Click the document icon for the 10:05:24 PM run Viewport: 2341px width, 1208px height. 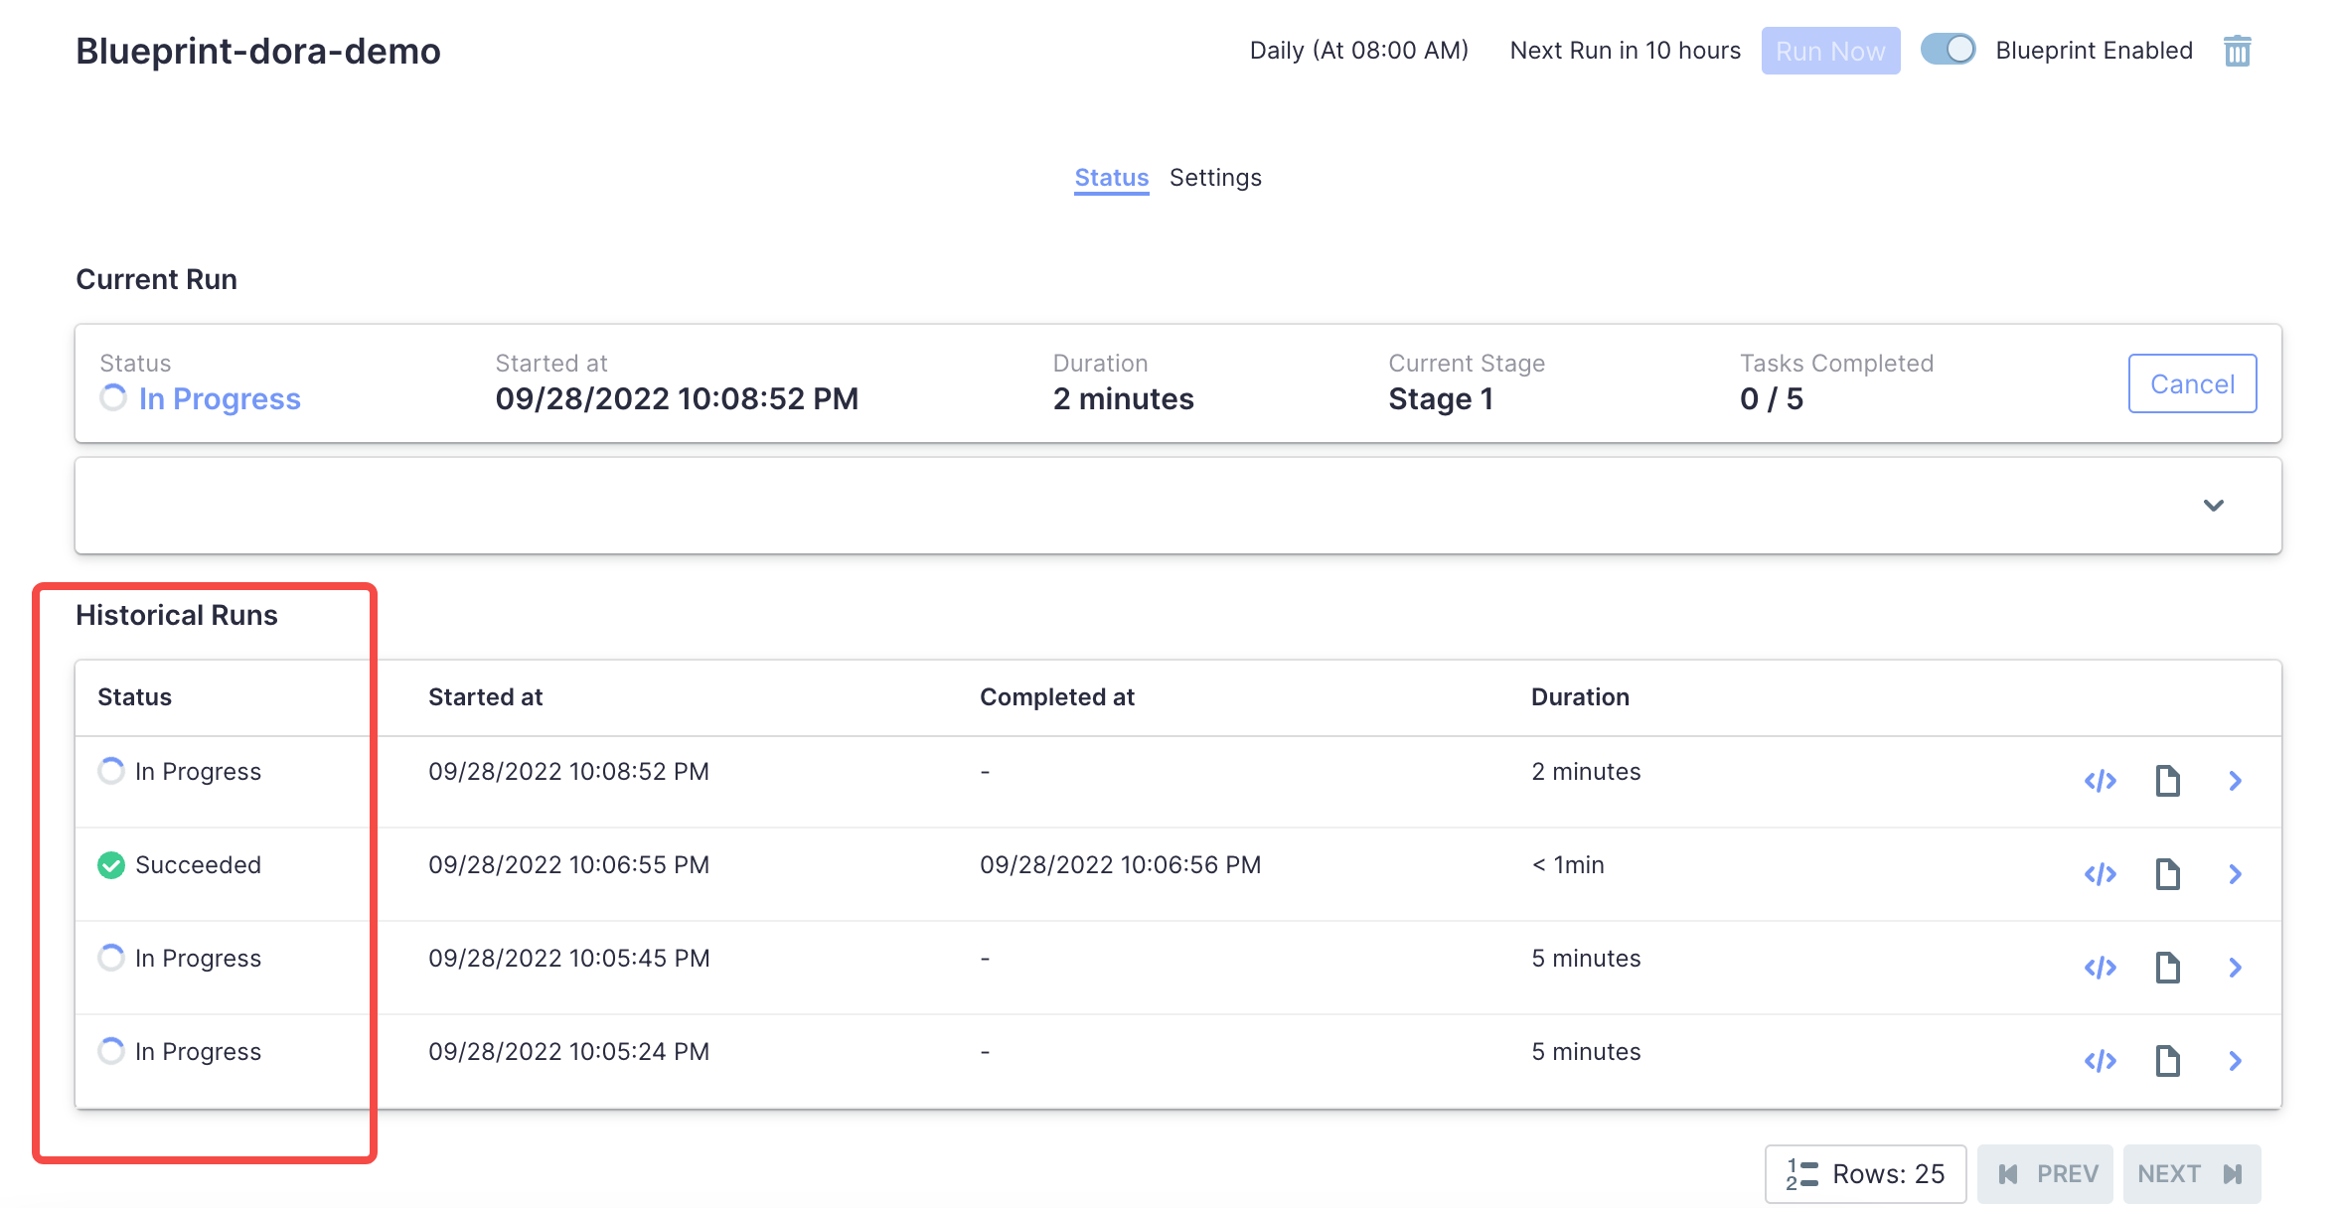point(2167,1061)
